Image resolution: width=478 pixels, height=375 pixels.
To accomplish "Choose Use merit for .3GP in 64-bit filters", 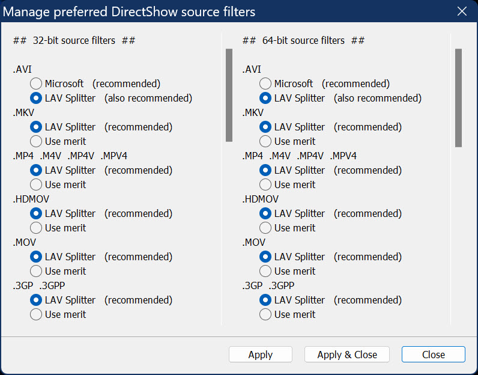I will click(x=265, y=314).
